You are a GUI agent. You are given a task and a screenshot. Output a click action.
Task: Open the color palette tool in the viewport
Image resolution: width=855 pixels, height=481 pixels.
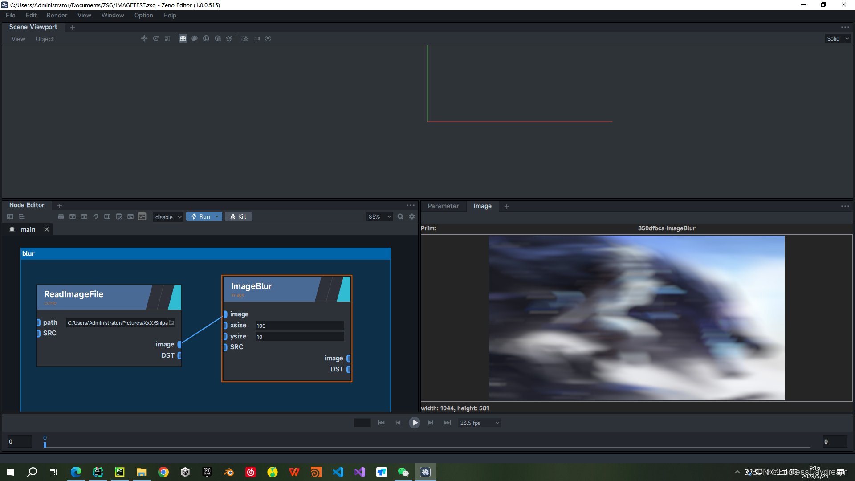click(x=194, y=38)
